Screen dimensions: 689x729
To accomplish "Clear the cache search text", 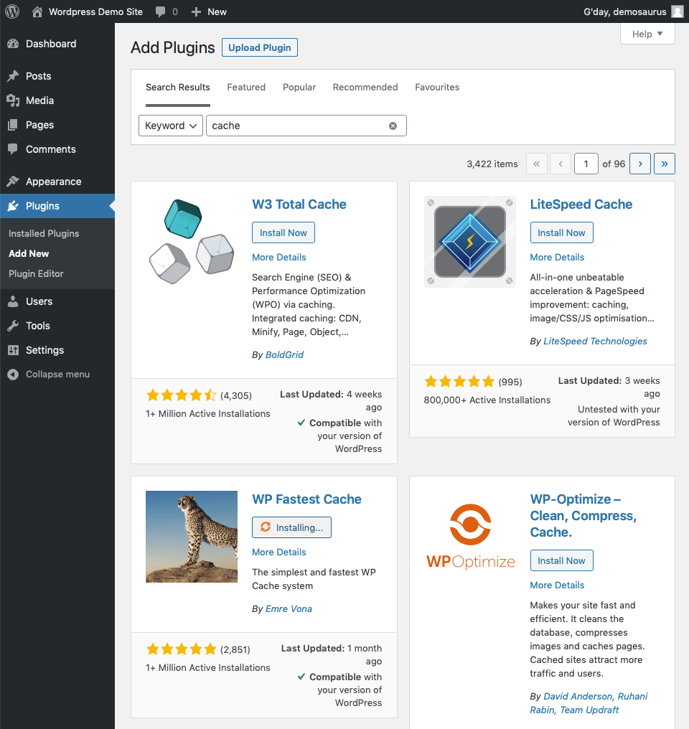I will 393,126.
